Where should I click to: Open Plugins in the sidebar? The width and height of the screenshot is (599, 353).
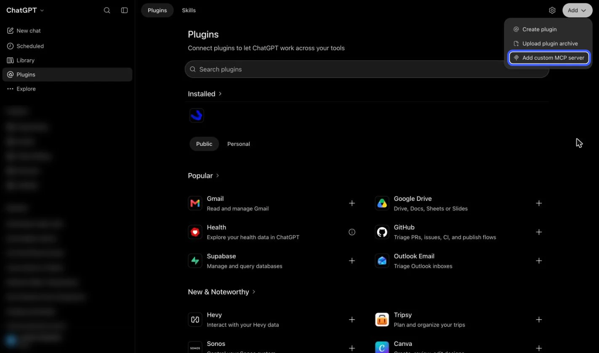[67, 74]
